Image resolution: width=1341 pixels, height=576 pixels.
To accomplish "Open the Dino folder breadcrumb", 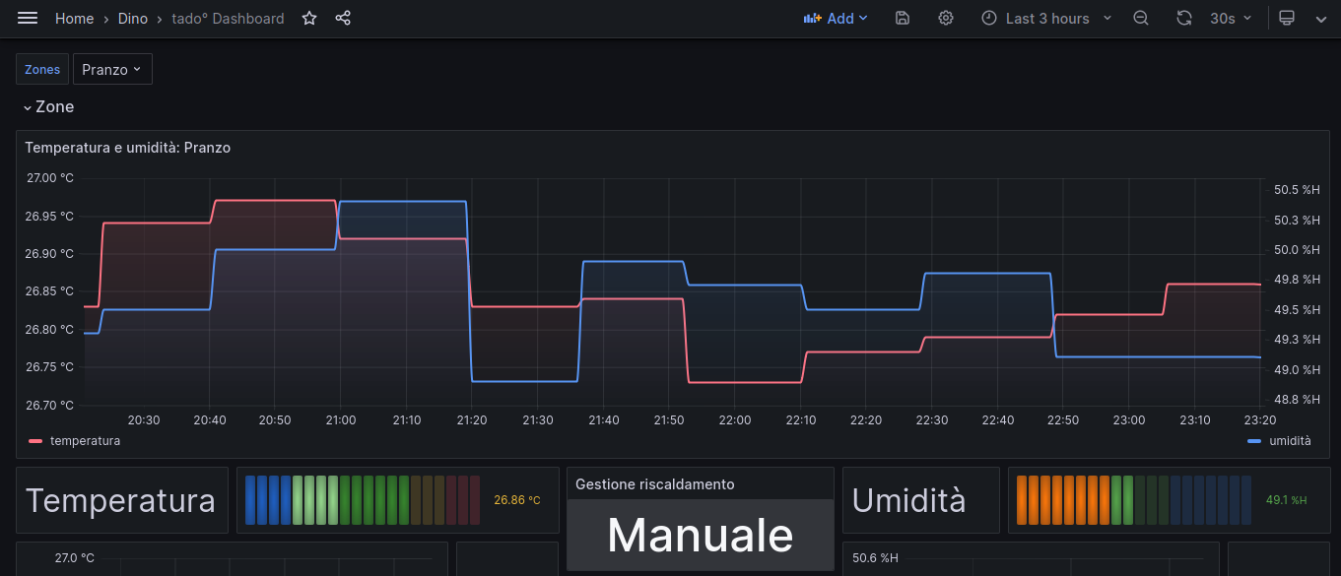I will click(133, 19).
